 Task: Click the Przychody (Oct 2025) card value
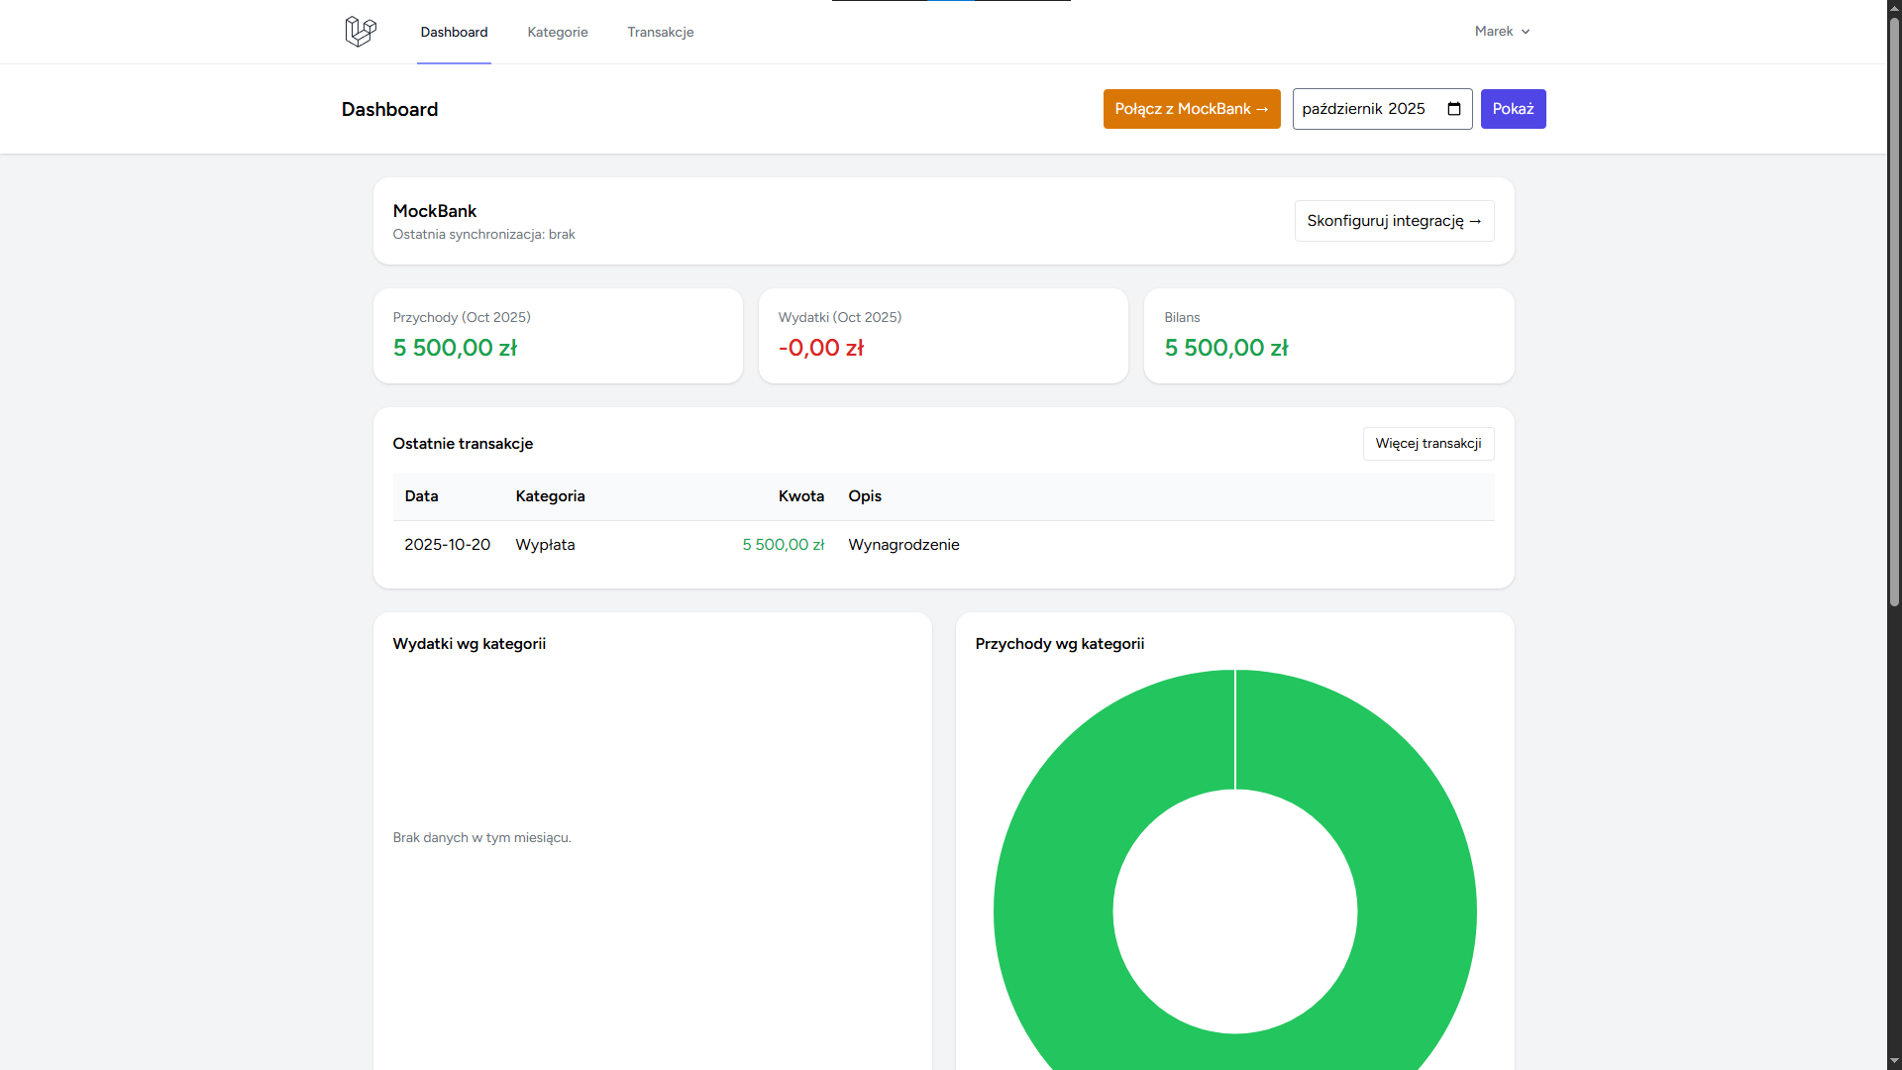pos(455,348)
